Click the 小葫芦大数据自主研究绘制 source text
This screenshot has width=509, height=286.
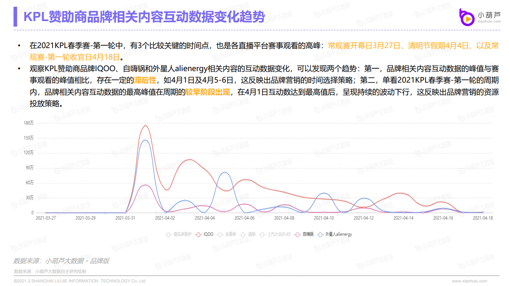pos(60,272)
